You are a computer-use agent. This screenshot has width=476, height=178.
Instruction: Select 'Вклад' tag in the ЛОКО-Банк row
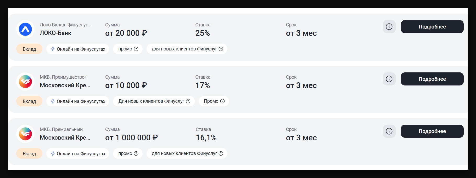pos(29,49)
